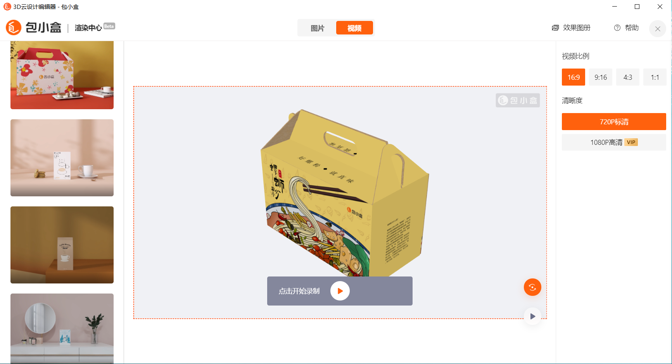
Task: Close the render center with the round X
Action: (x=658, y=29)
